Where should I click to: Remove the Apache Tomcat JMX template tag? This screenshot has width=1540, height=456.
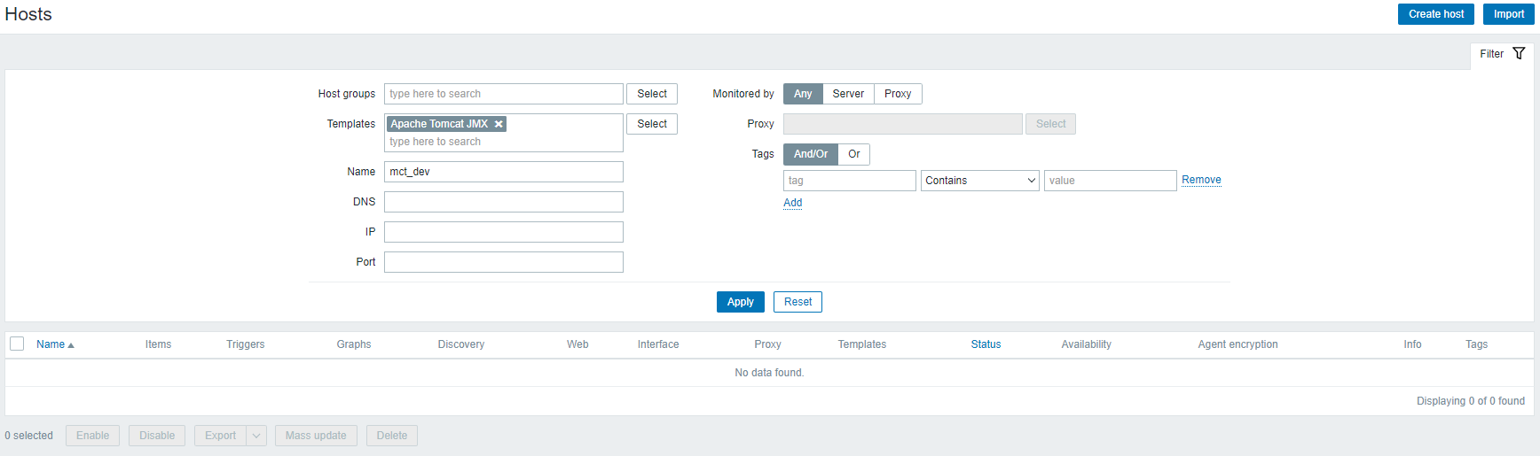[x=499, y=124]
